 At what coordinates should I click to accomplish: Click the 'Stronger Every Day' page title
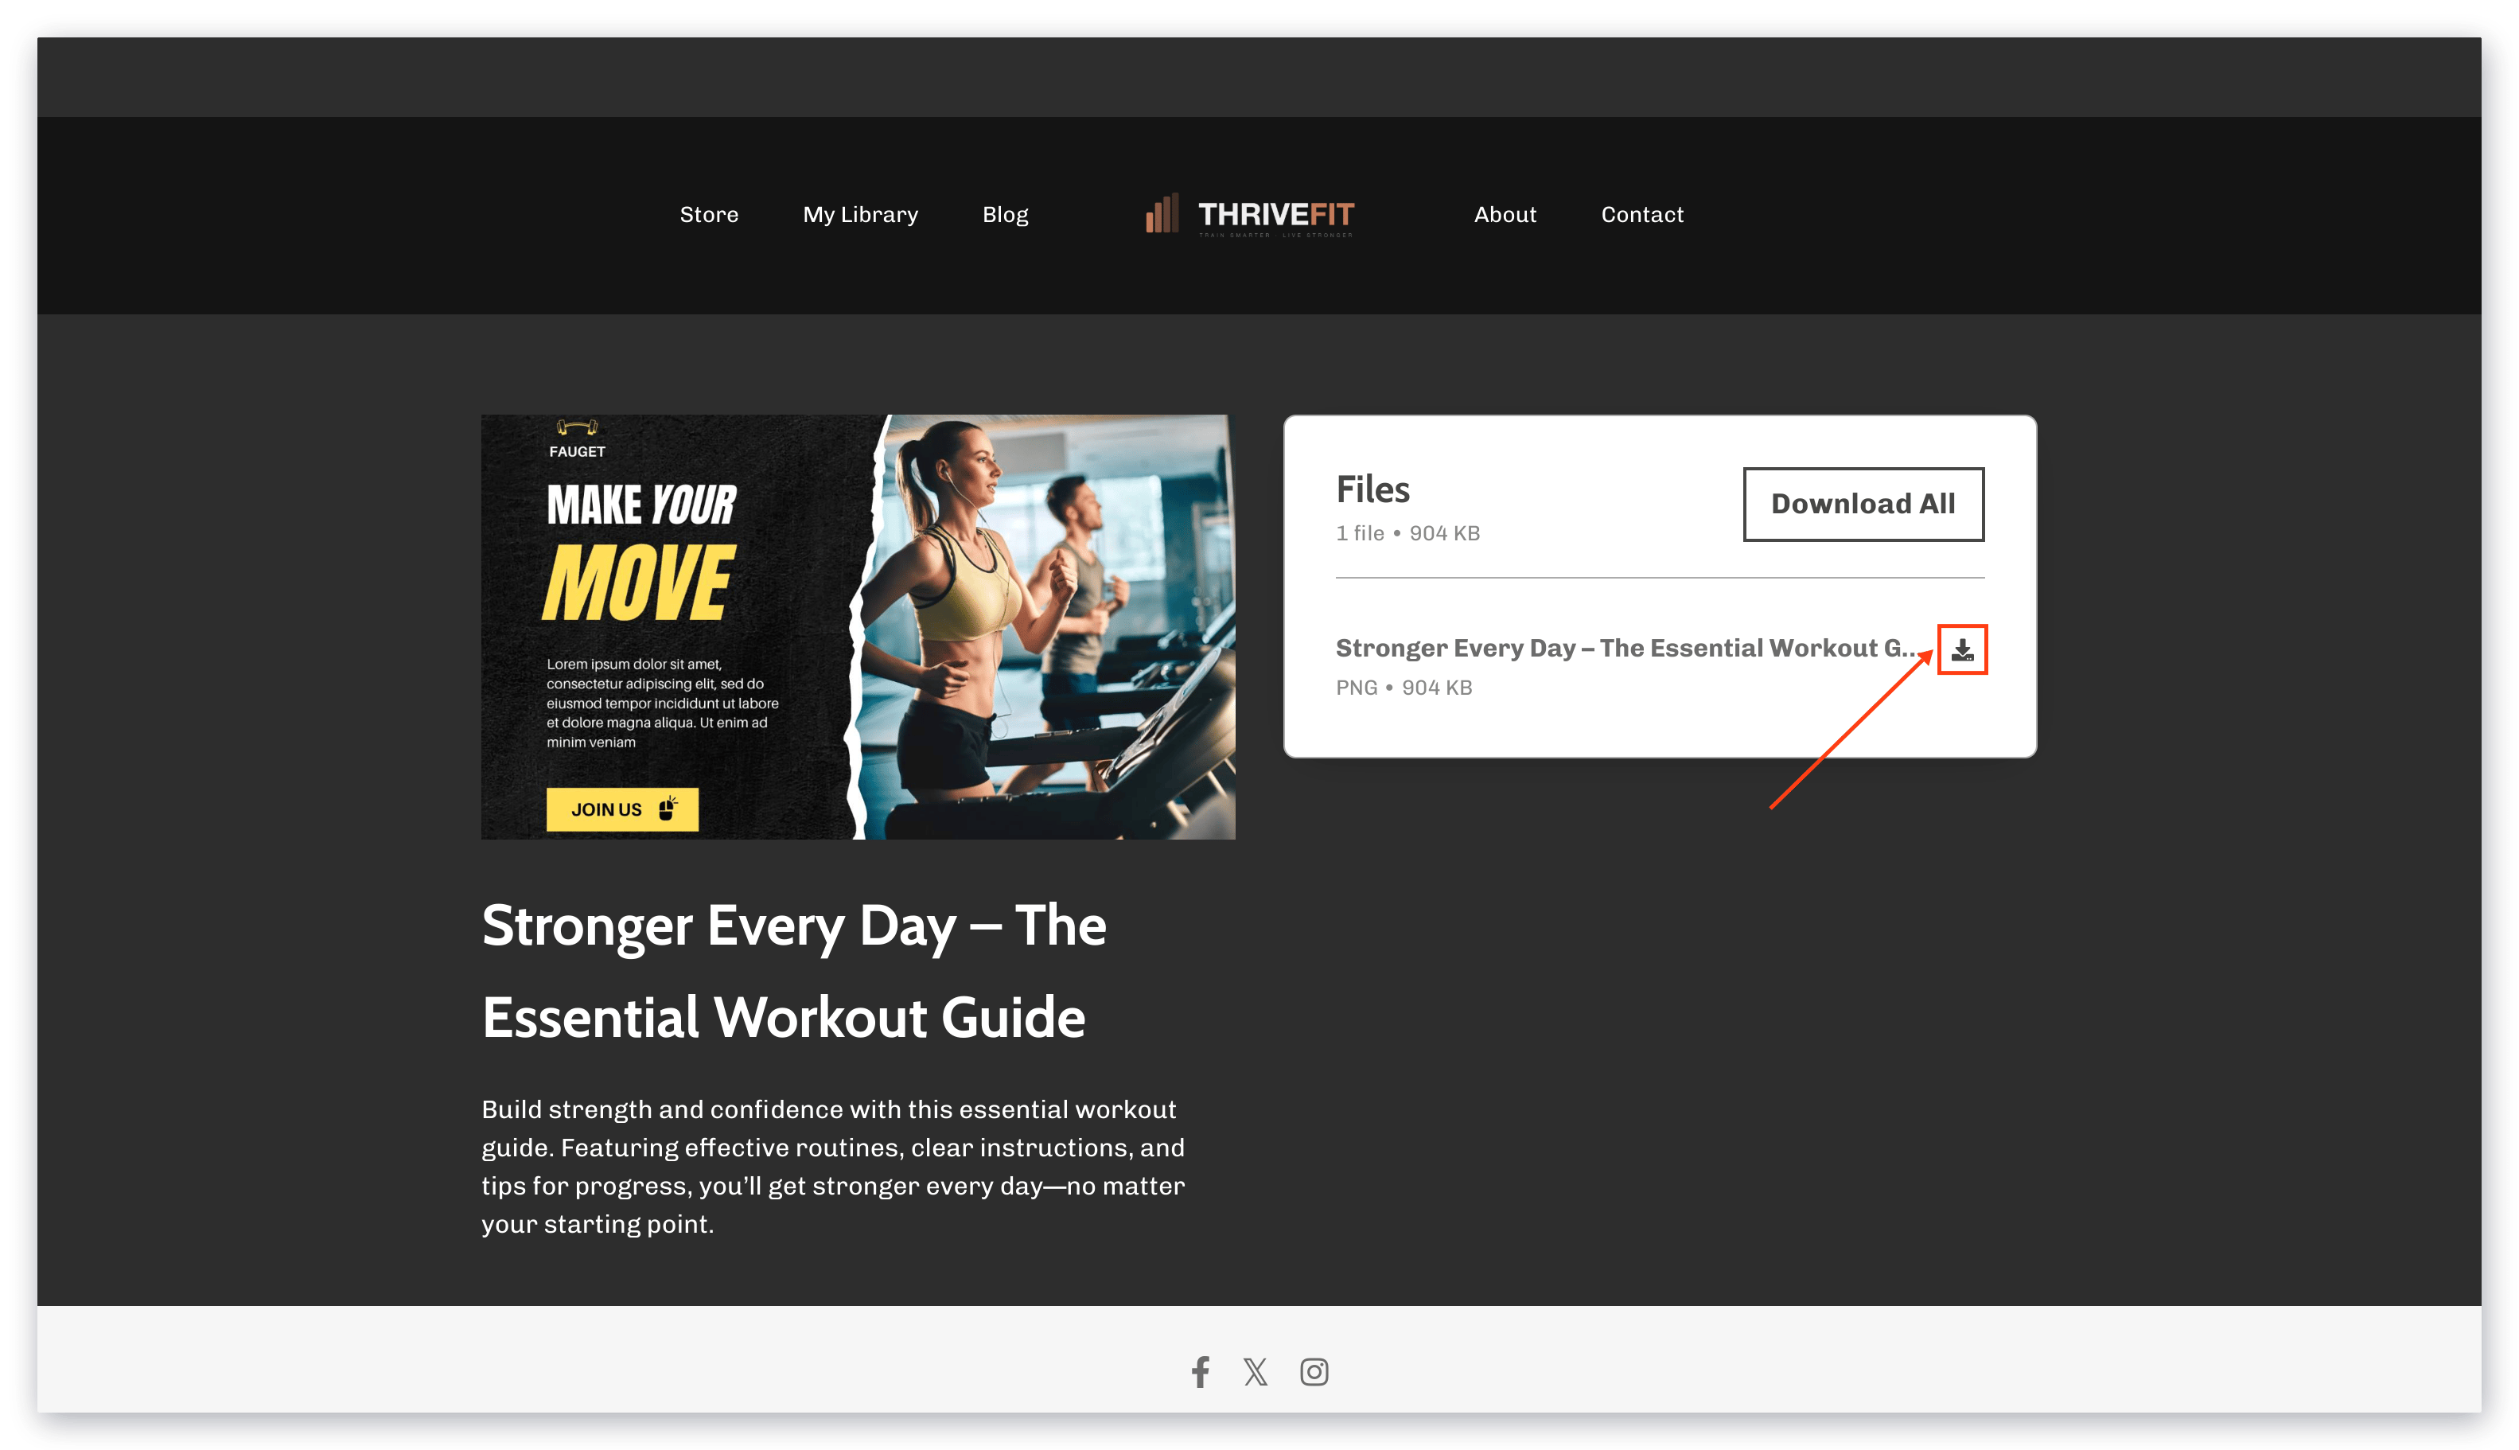click(x=793, y=971)
